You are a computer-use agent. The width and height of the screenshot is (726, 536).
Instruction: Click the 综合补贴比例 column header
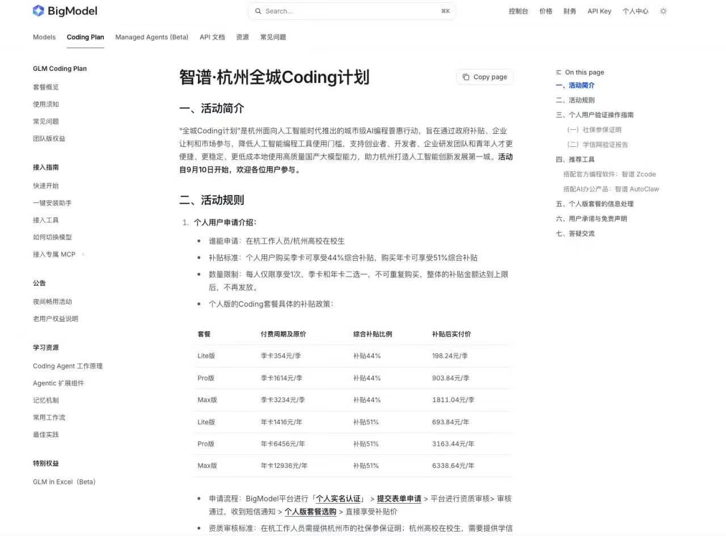tap(373, 334)
